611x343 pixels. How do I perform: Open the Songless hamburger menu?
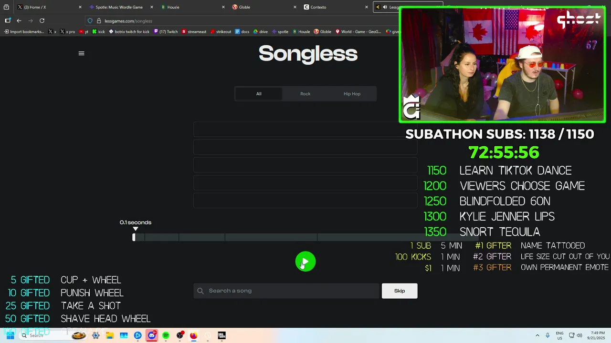coord(81,53)
